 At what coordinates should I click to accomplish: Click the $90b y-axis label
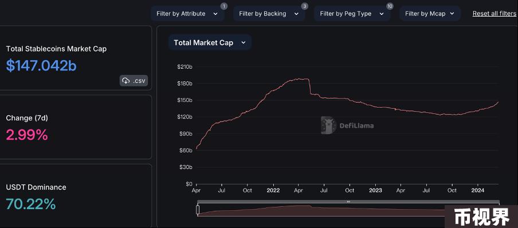[x=186, y=134]
